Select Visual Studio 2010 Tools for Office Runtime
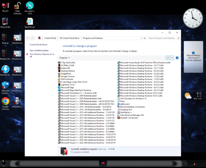 (x=144, y=62)
